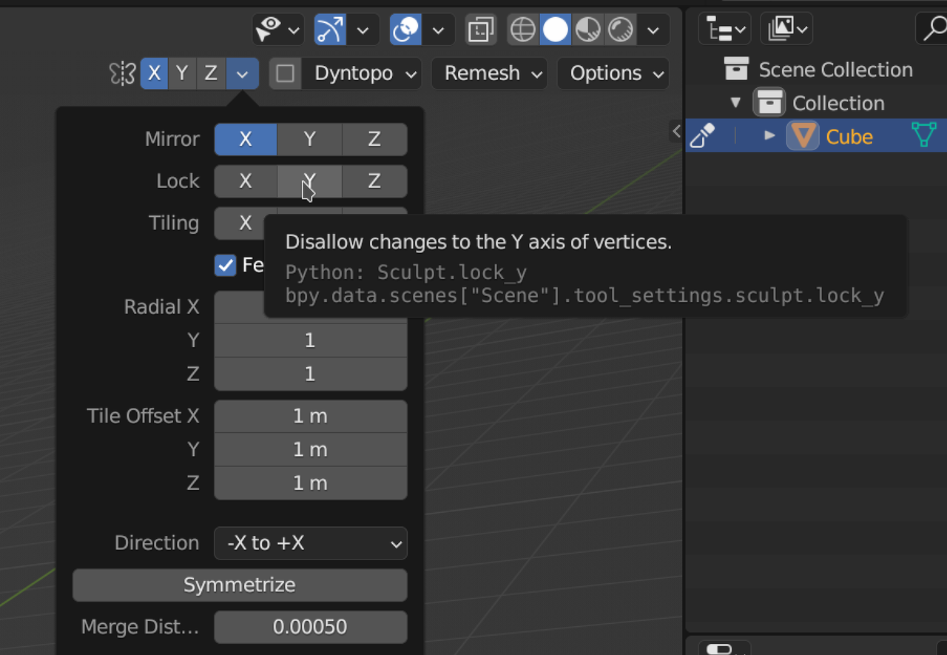The image size is (947, 655).
Task: Open the outliner display mode icon
Action: (x=724, y=30)
